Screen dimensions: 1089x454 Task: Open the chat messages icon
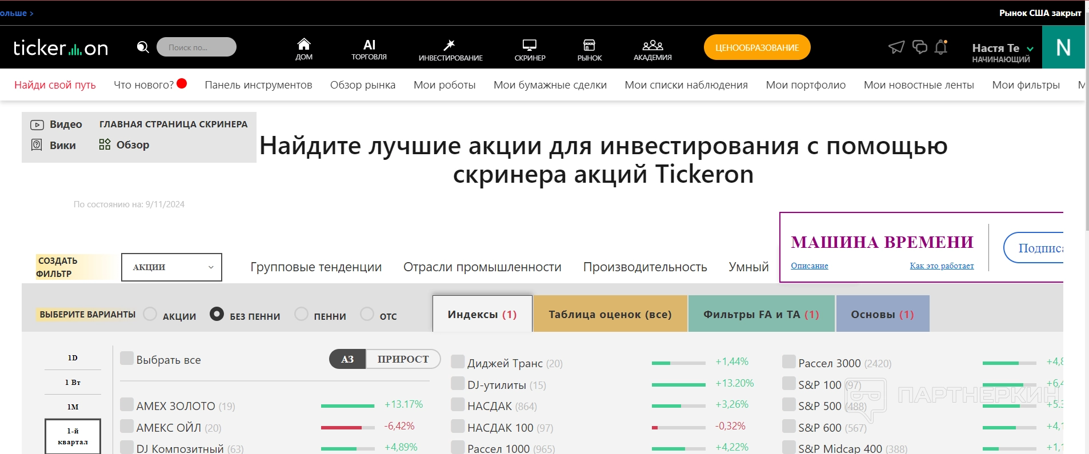click(x=920, y=47)
